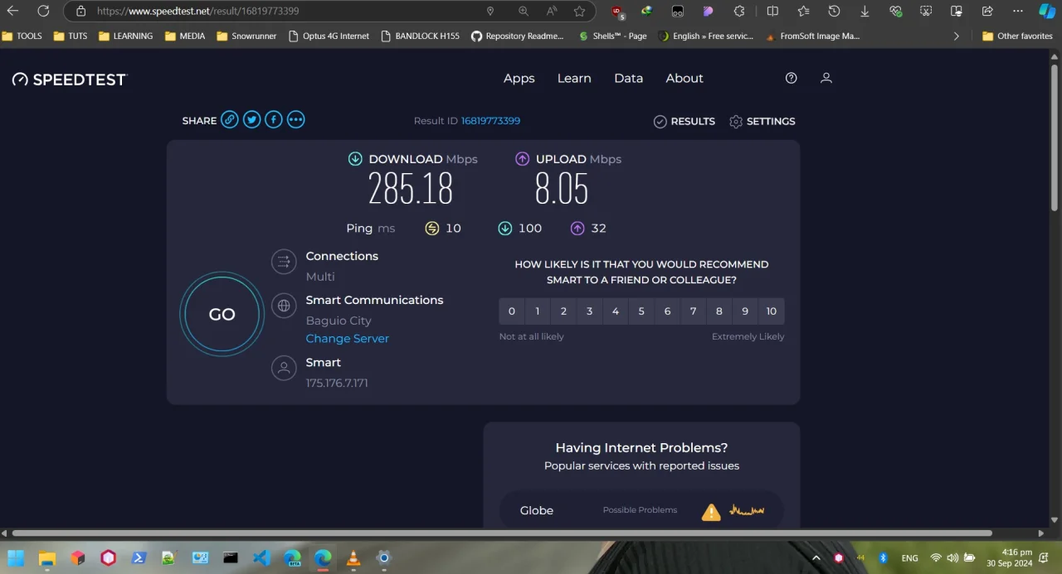Open Other favorites folder
Image resolution: width=1062 pixels, height=574 pixels.
coord(1017,36)
